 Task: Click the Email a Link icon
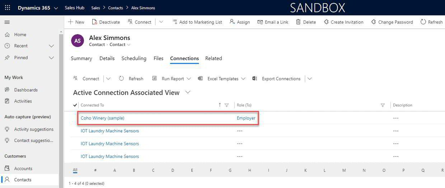click(x=260, y=22)
